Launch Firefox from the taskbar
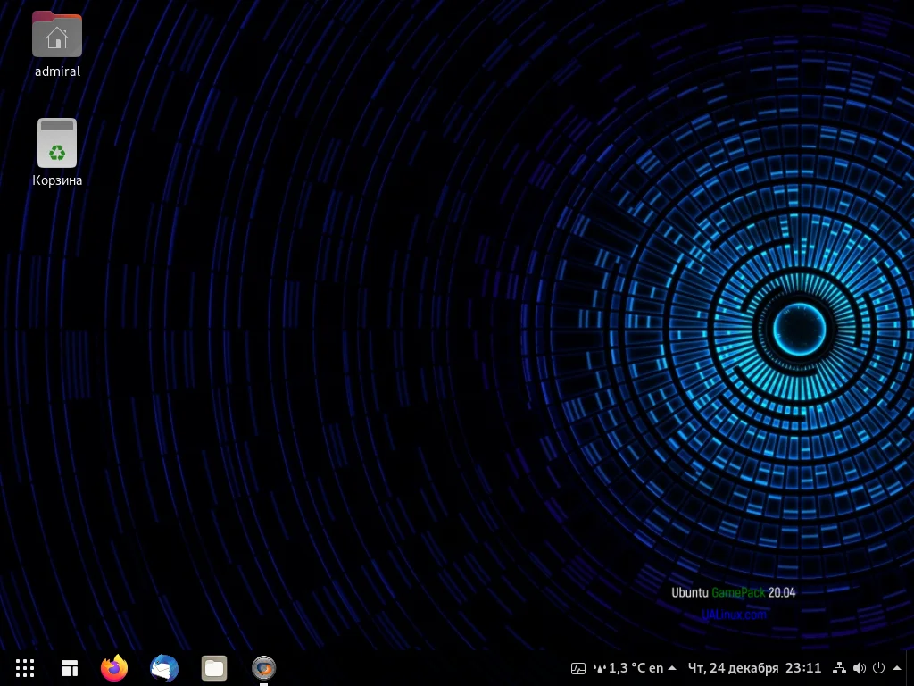 (x=114, y=668)
